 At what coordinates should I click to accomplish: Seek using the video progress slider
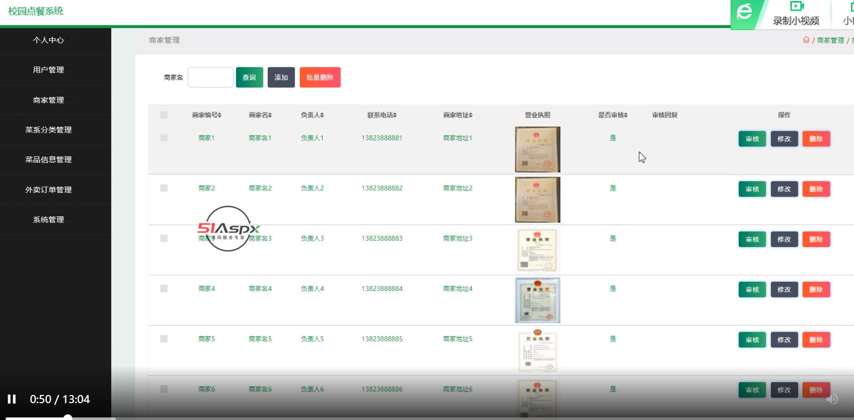[x=68, y=418]
